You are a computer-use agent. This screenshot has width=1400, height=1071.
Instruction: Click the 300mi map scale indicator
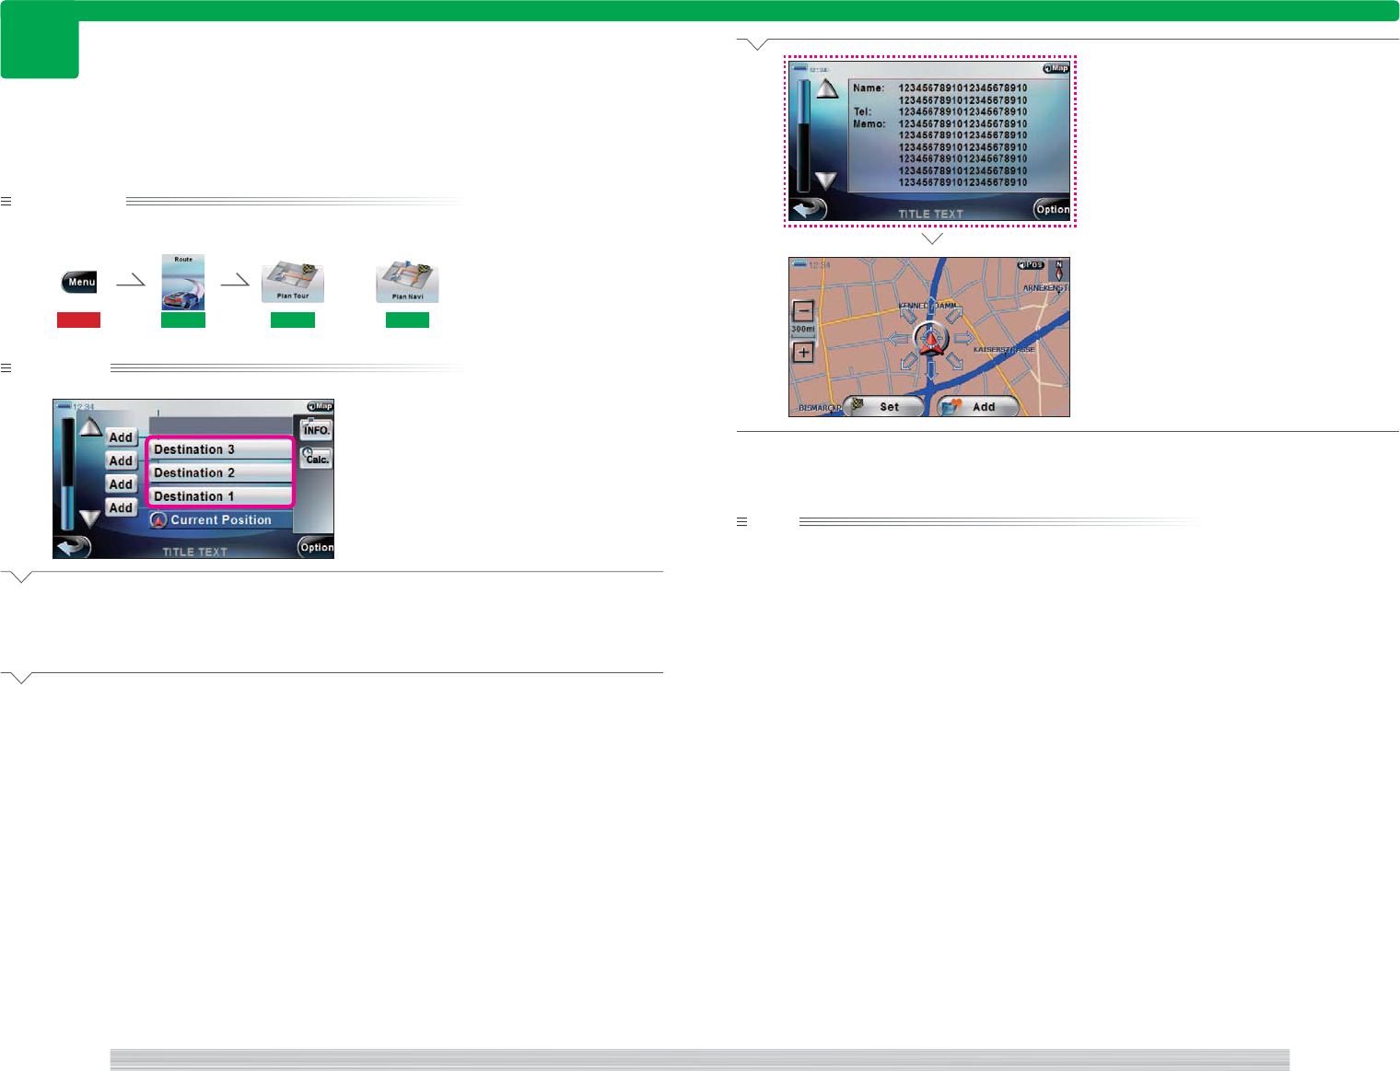(803, 329)
